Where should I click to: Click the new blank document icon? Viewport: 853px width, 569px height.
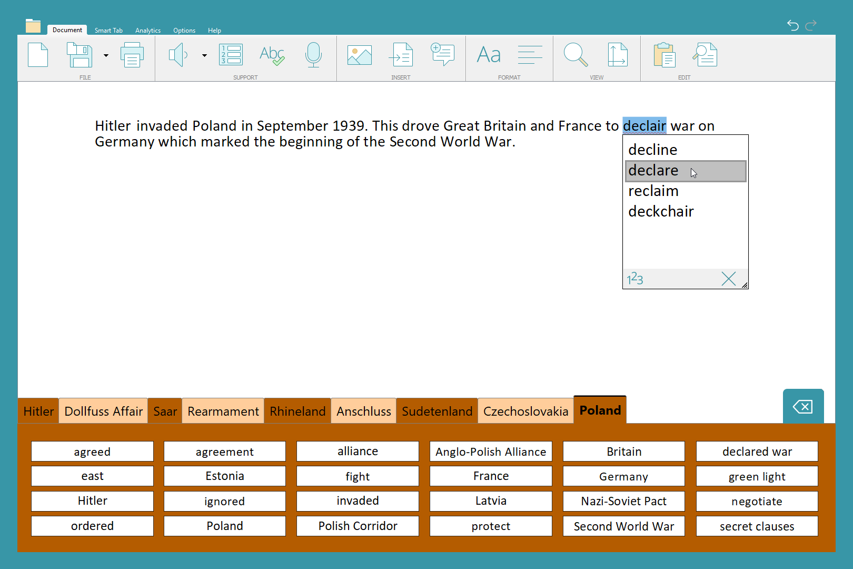[x=38, y=55]
